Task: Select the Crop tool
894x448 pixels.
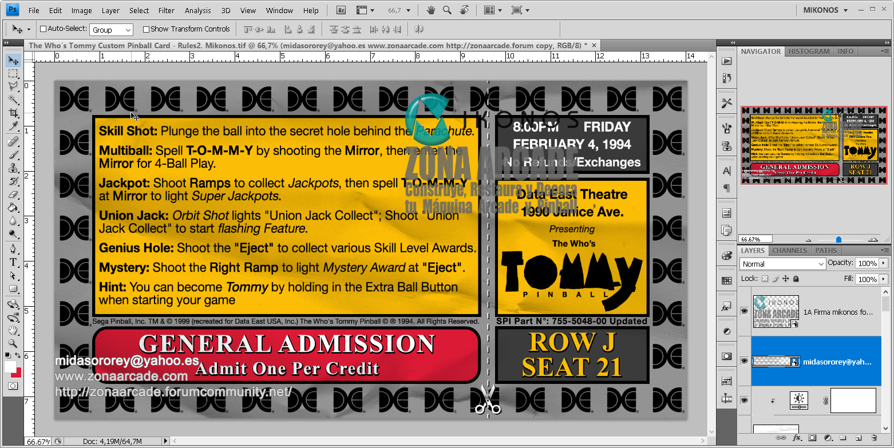Action: point(13,113)
